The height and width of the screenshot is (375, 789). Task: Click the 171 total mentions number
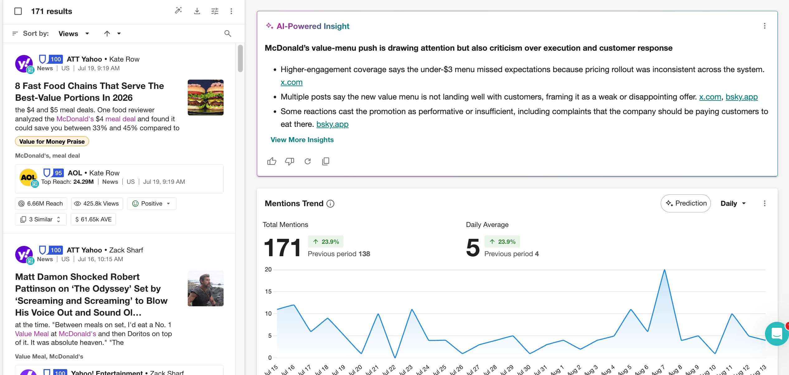(x=282, y=248)
